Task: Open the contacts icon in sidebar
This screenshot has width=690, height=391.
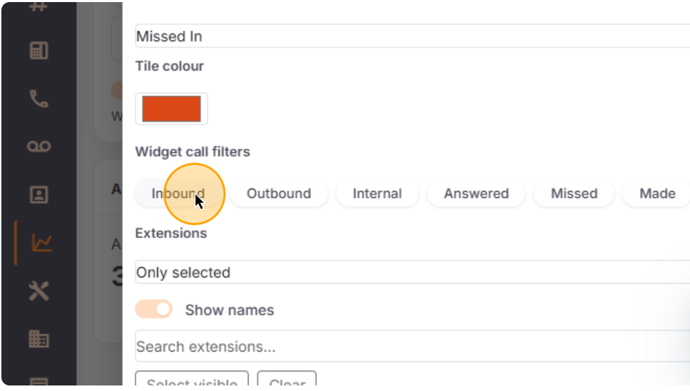Action: [39, 194]
